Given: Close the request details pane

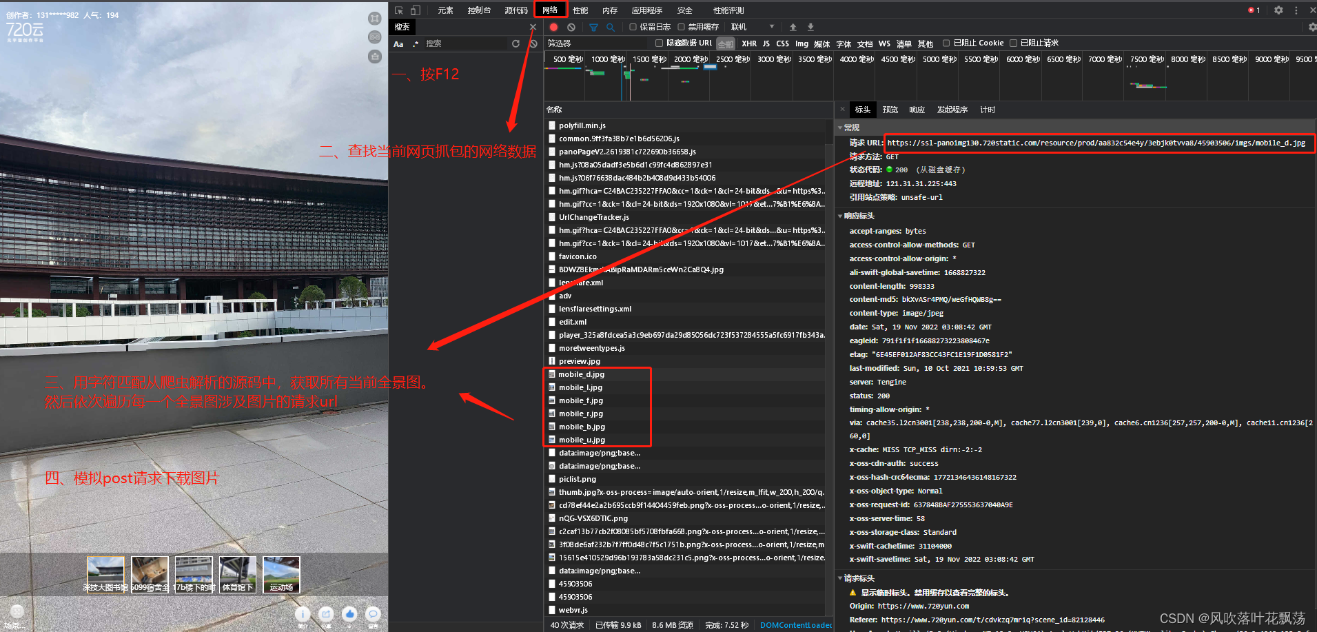Looking at the screenshot, I should pos(842,109).
